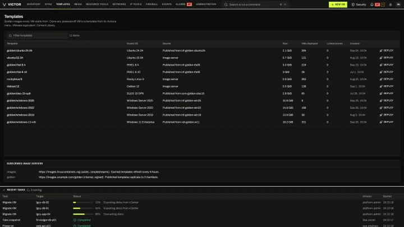Deploy the golden/windows-11-vdi template
The width and height of the screenshot is (404, 227).
click(387, 122)
